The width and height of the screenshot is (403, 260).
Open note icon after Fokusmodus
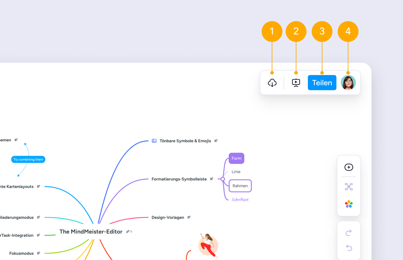[x=39, y=253]
